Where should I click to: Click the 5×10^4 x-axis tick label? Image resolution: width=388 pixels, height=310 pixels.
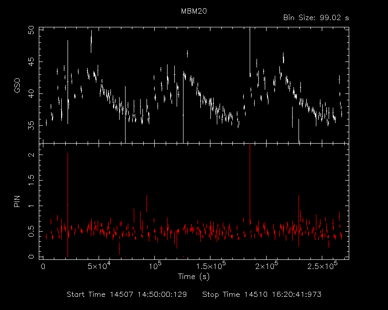[x=99, y=265]
